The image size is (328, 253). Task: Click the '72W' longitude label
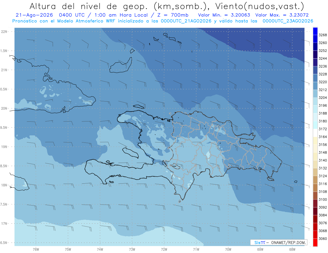164,249
